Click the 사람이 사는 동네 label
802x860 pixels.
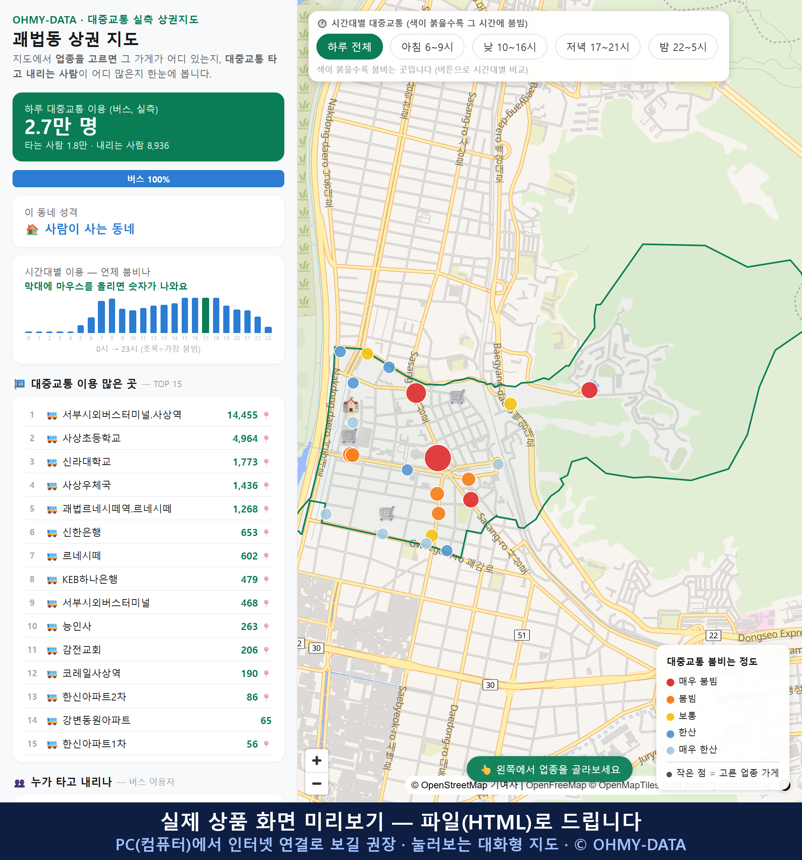tap(90, 229)
